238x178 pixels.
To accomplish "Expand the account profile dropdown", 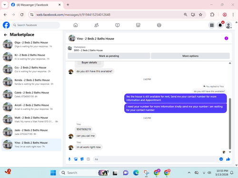I will coord(228,25).
